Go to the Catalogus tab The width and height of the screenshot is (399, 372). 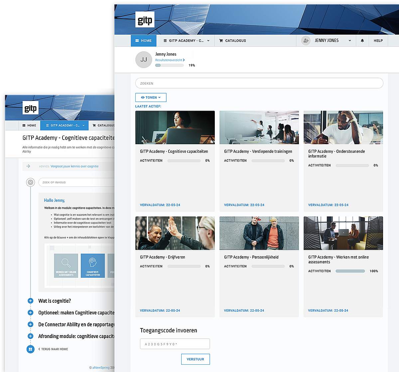pos(232,41)
